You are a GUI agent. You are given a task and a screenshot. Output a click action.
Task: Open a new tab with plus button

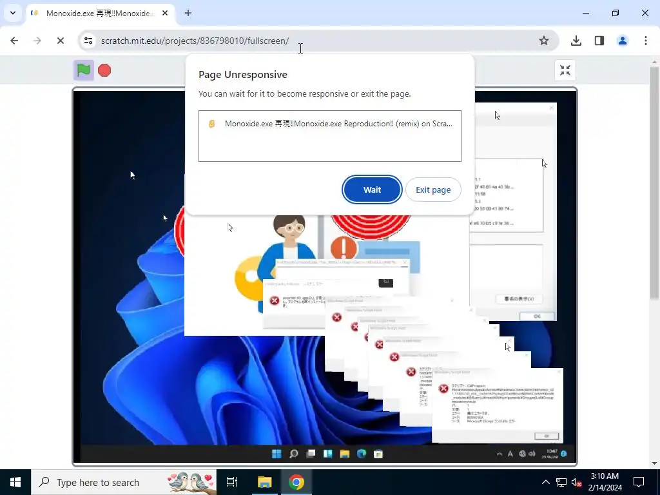tap(188, 13)
